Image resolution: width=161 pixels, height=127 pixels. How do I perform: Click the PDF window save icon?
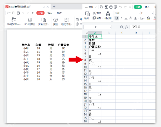click(14, 13)
